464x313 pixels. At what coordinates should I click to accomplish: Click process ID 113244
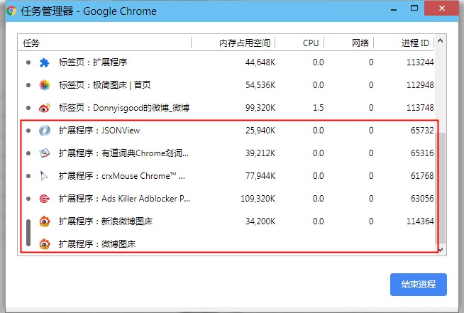click(x=420, y=62)
